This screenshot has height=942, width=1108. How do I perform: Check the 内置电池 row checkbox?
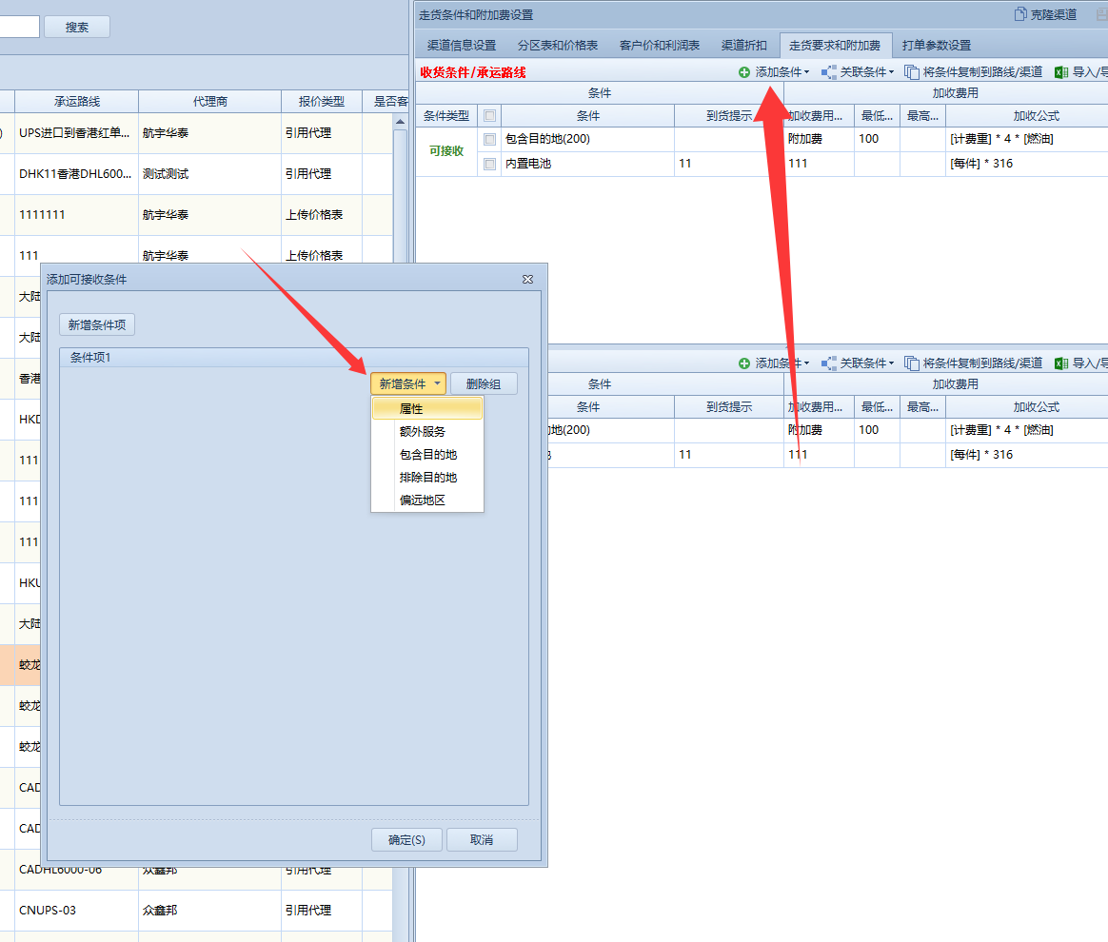[490, 164]
